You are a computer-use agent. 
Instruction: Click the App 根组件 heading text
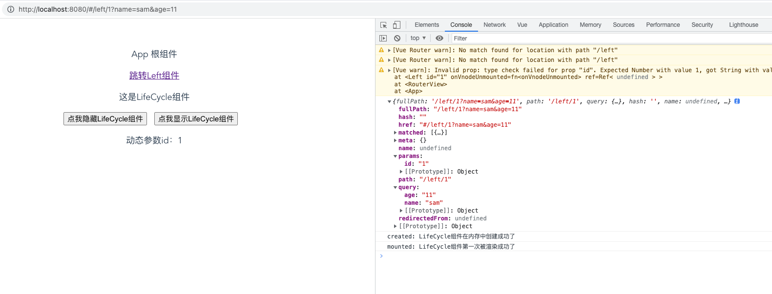154,54
